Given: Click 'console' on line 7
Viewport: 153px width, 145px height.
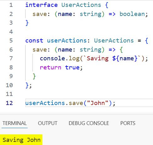Looking at the screenshot, I should (52, 58).
